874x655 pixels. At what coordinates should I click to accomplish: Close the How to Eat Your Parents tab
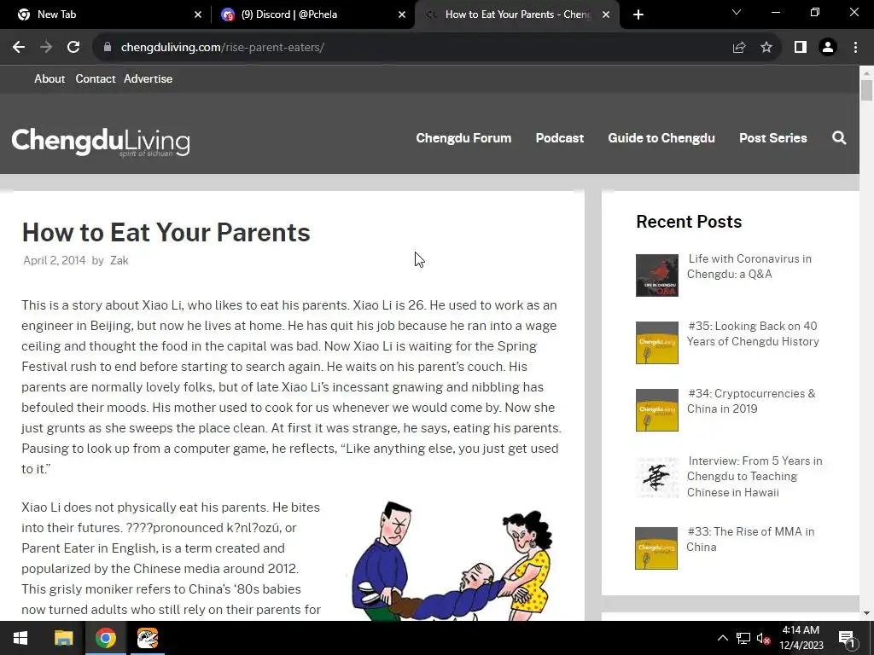(x=606, y=14)
